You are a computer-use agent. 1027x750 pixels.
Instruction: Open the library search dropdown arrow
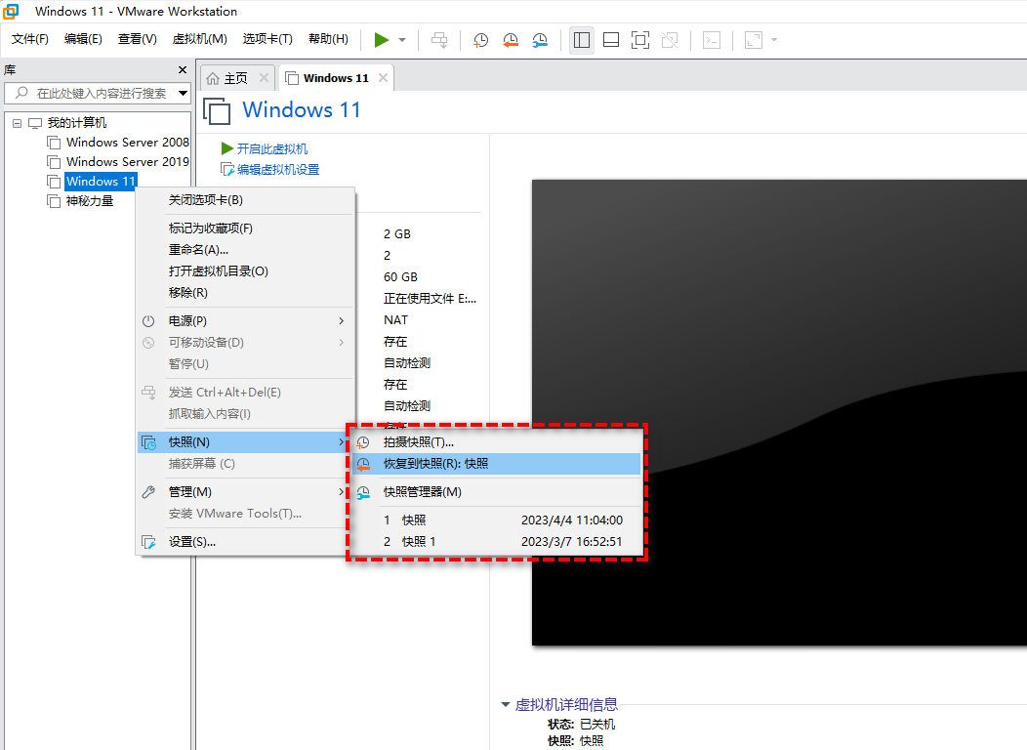184,93
